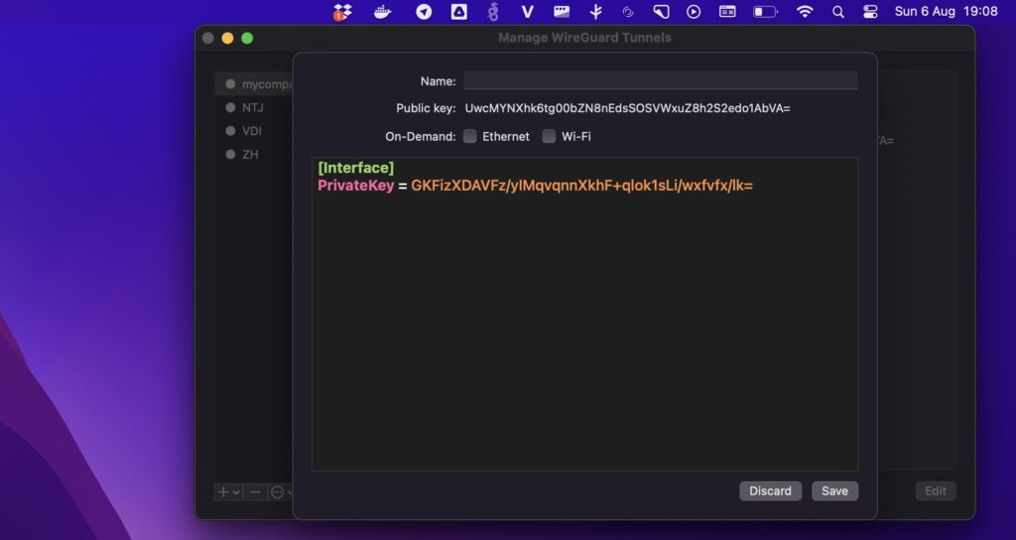Open the WireGuard dragon menu bar icon

point(493,12)
